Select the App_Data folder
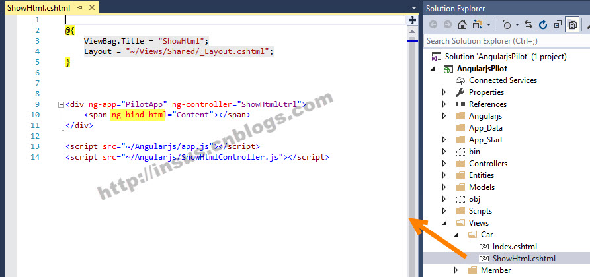This screenshot has height=277, width=590. pos(485,127)
